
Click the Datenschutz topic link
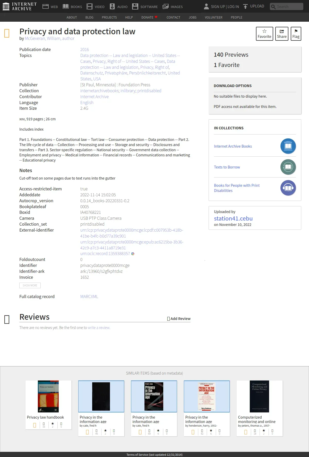coord(91,73)
